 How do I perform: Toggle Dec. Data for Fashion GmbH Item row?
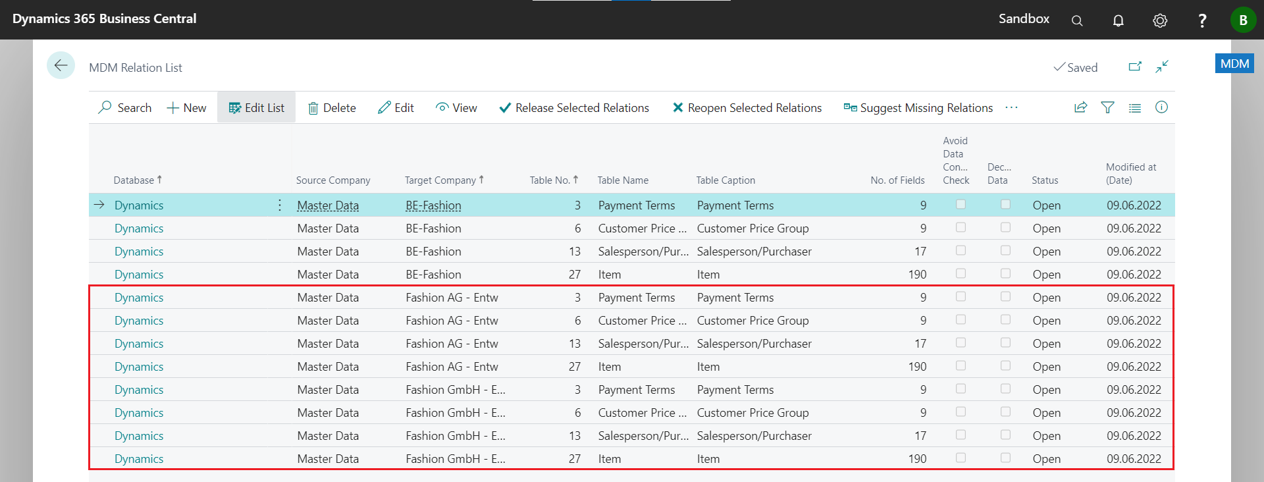click(1005, 458)
